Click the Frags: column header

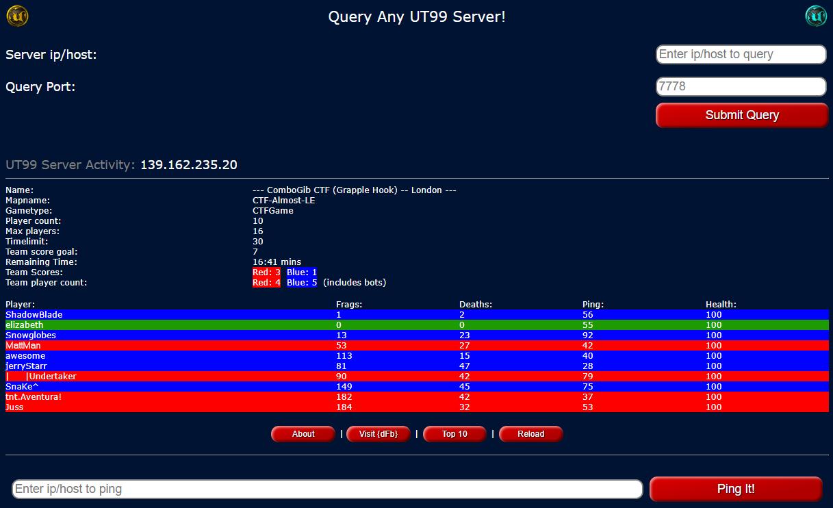click(x=349, y=305)
